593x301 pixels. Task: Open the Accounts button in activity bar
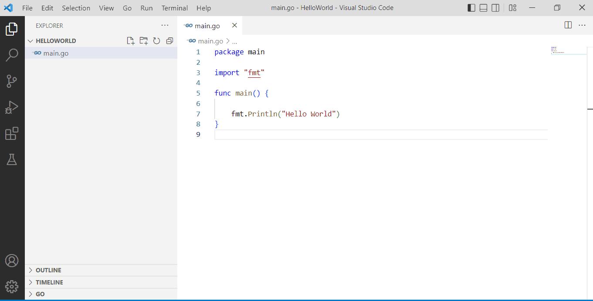(12, 261)
